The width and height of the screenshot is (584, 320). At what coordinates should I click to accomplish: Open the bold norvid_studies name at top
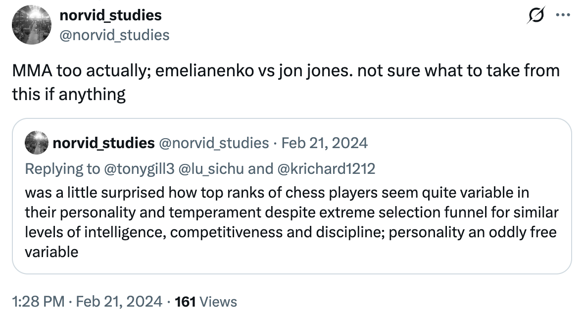(x=110, y=15)
